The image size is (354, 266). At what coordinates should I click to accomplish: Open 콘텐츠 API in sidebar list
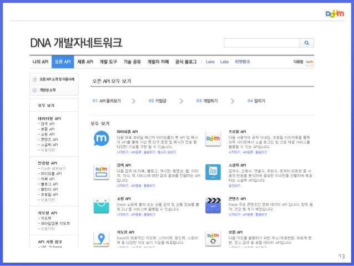pyautogui.click(x=49, y=139)
